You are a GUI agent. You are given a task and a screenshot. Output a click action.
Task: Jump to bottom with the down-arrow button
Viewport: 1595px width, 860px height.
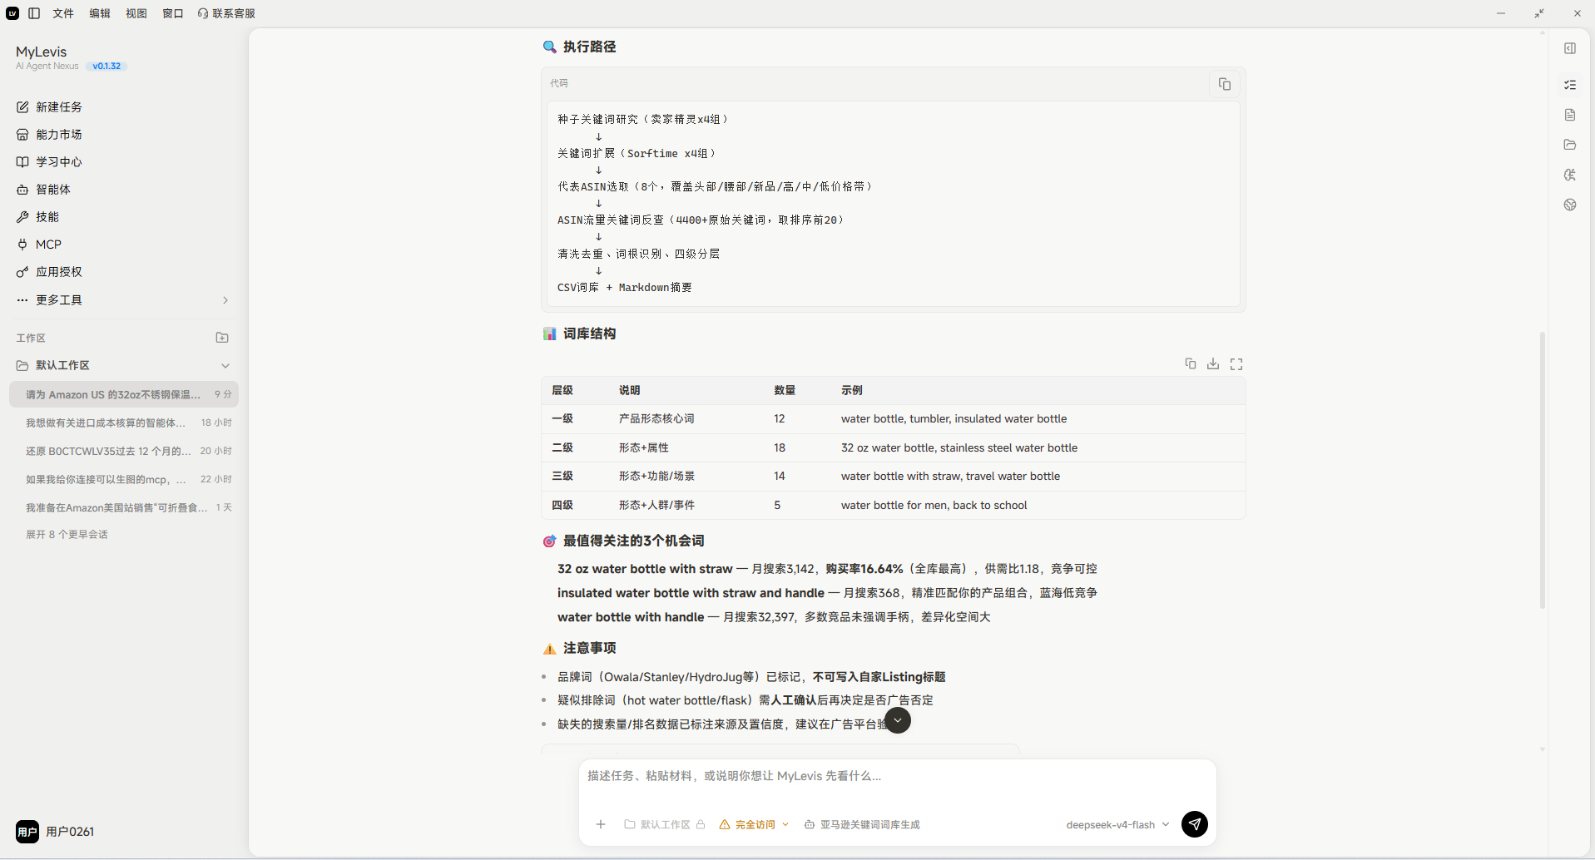point(898,720)
